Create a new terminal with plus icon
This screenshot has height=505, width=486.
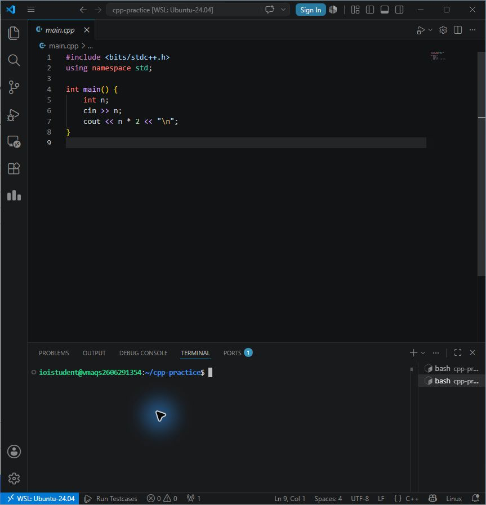point(413,353)
